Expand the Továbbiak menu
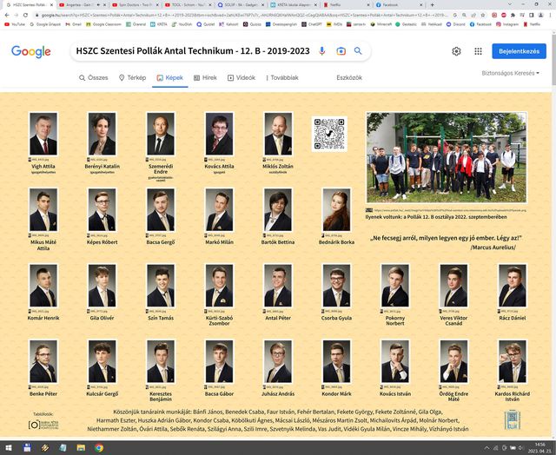 click(280, 78)
